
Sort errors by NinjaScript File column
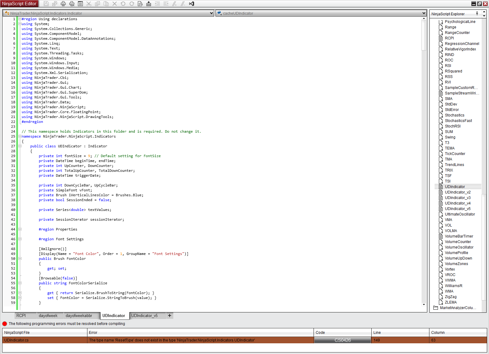pyautogui.click(x=45, y=332)
